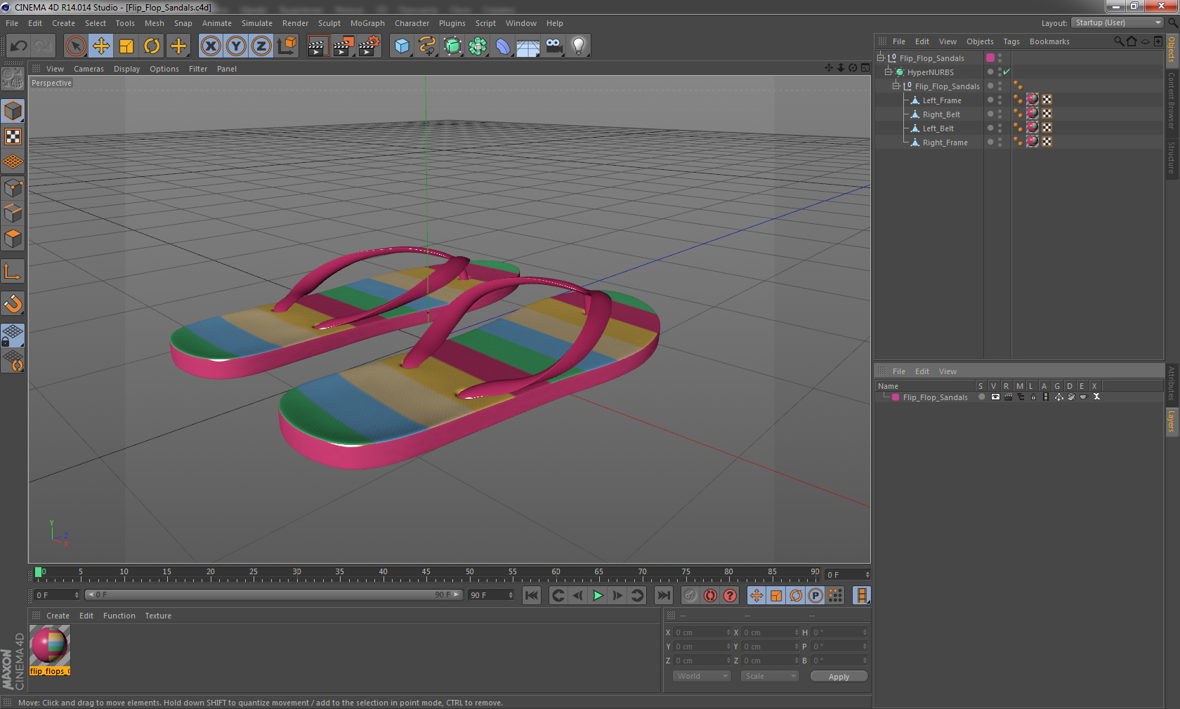The image size is (1180, 709).
Task: Go to end of animation
Action: pyautogui.click(x=663, y=595)
